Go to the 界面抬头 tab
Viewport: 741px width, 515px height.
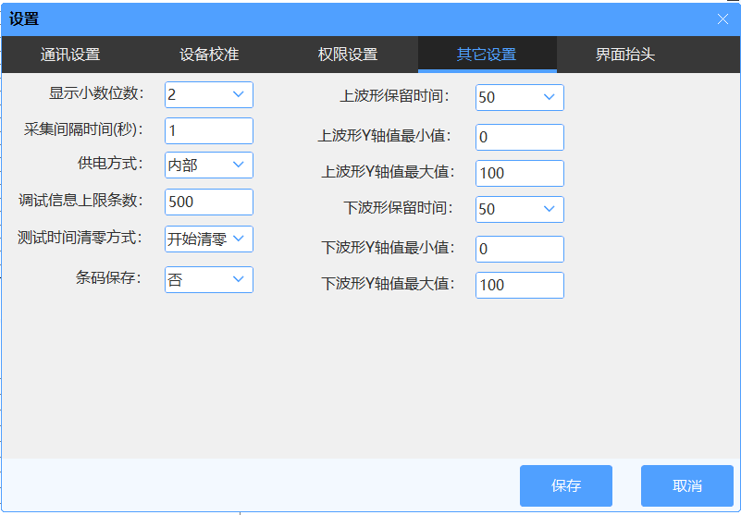625,55
